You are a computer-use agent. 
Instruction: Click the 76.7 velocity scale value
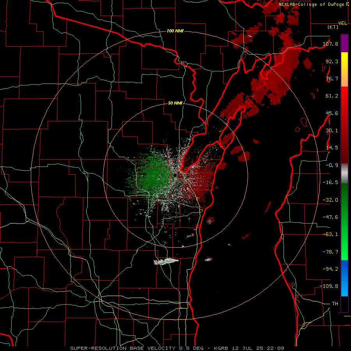pos(332,78)
